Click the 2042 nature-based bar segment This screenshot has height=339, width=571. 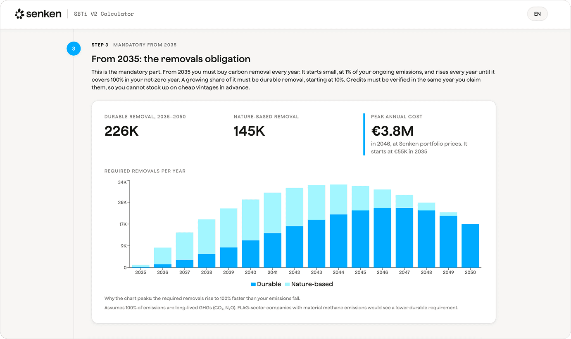[x=295, y=207]
